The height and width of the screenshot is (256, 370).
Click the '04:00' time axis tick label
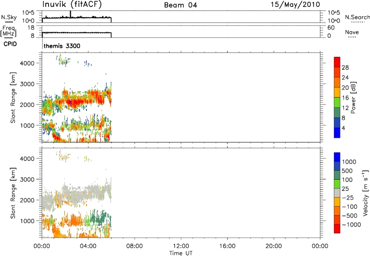[88, 246]
